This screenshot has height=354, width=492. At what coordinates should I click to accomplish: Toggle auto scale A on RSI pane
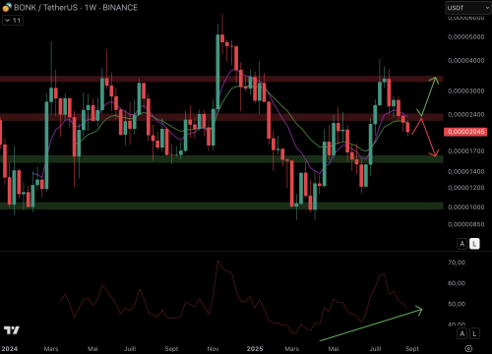[x=462, y=333]
